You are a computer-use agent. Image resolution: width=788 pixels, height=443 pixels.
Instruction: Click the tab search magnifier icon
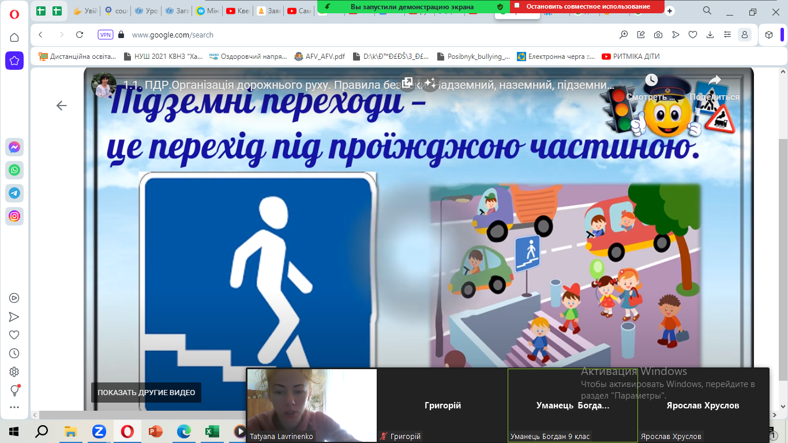707,10
